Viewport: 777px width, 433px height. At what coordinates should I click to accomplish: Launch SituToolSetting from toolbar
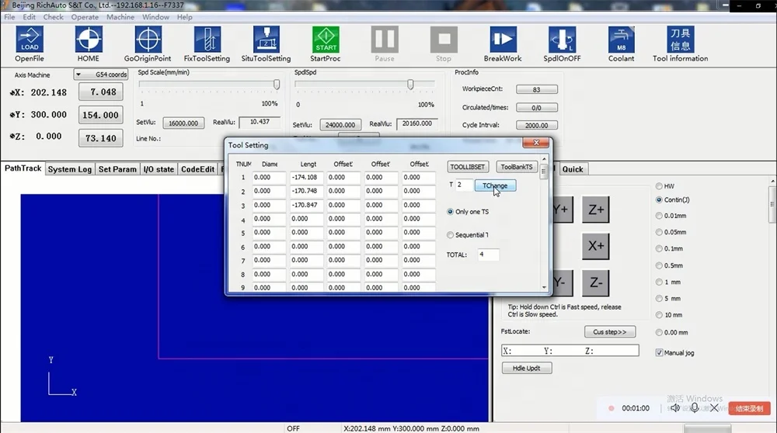tap(266, 39)
